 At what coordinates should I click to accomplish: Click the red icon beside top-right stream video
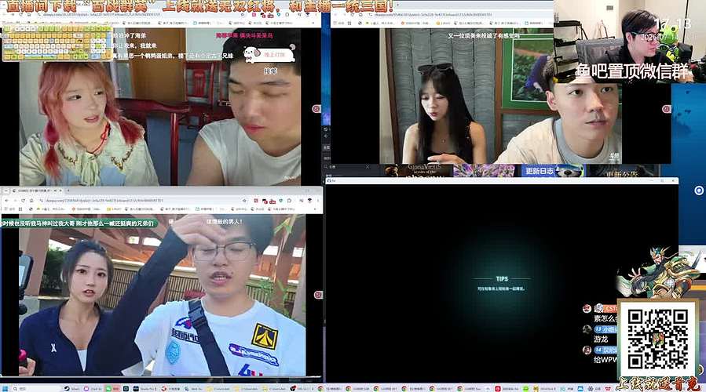click(667, 109)
